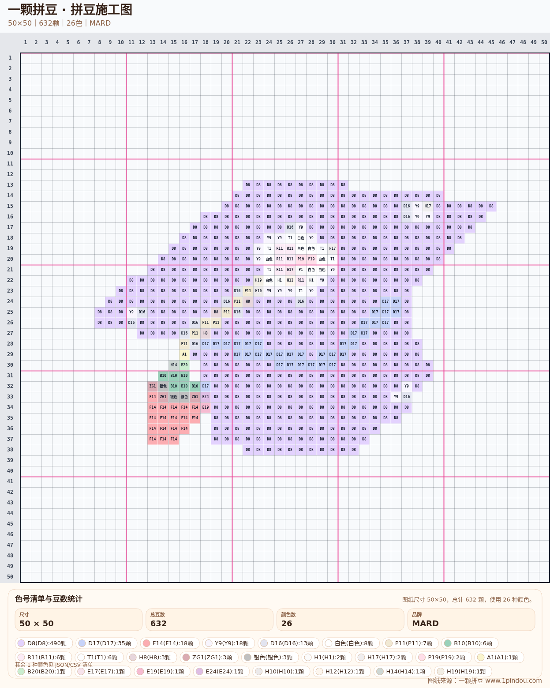Choose the 白色 legend chip (8颗)
The height and width of the screenshot is (688, 550).
351,643
